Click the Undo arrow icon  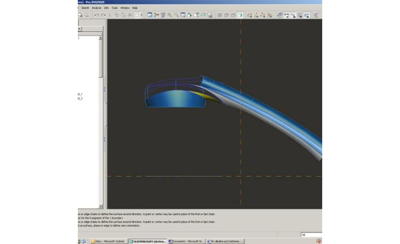click(x=97, y=15)
